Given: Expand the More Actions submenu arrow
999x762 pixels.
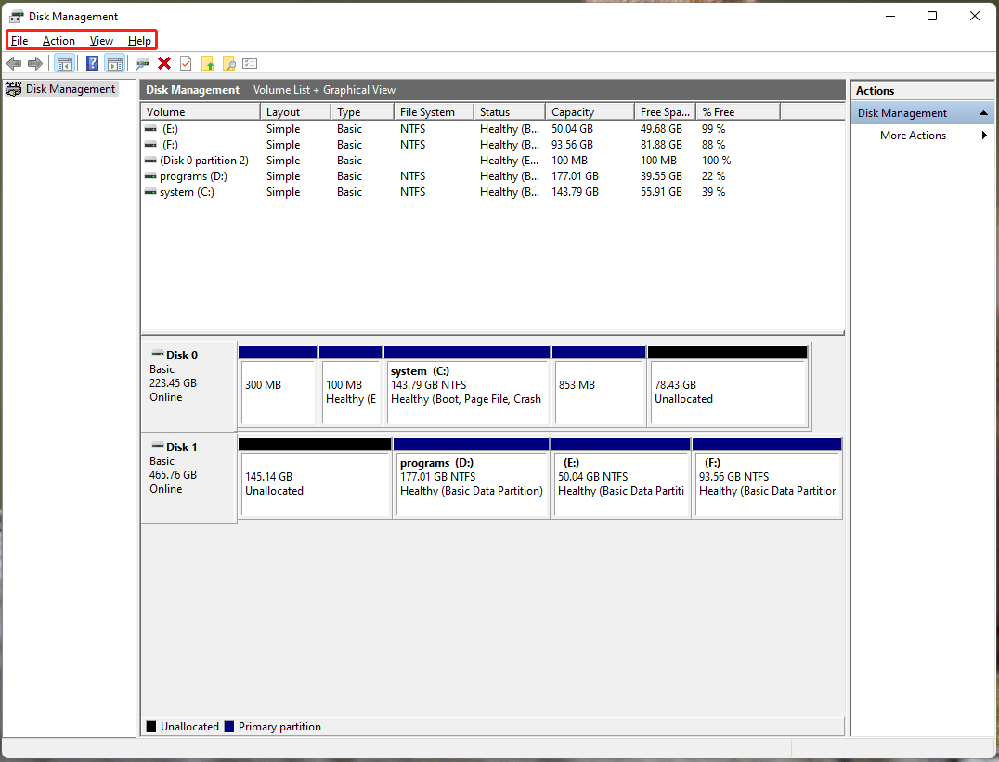Looking at the screenshot, I should pos(984,136).
